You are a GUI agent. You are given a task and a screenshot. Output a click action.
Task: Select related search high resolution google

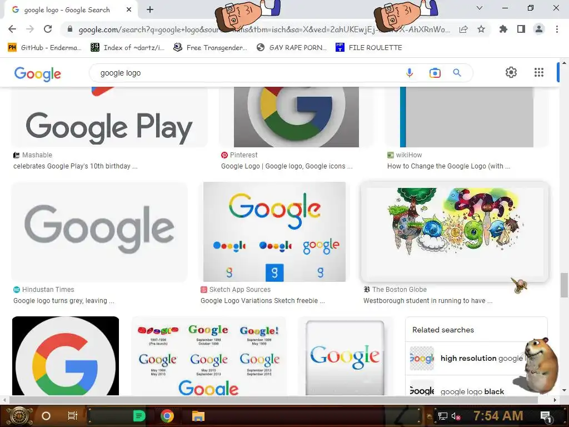(476, 359)
